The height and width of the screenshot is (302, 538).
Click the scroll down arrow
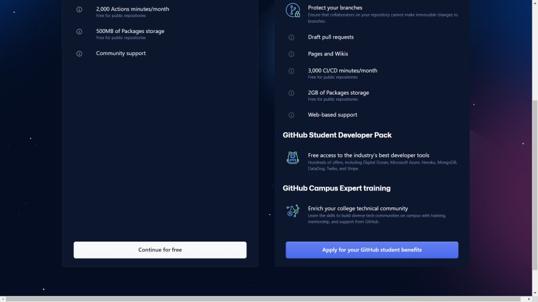click(x=535, y=293)
